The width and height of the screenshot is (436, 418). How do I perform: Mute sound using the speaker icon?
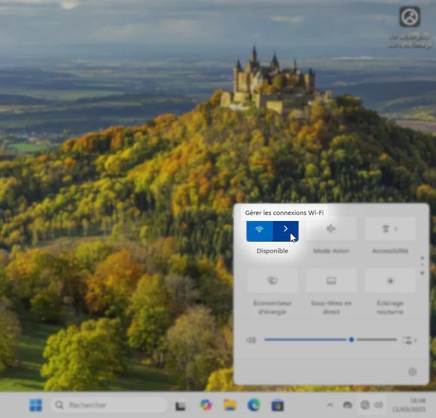[251, 340]
